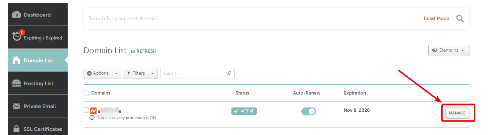The image size is (496, 135).
Task: Select Domain List in sidebar
Action: (38, 60)
